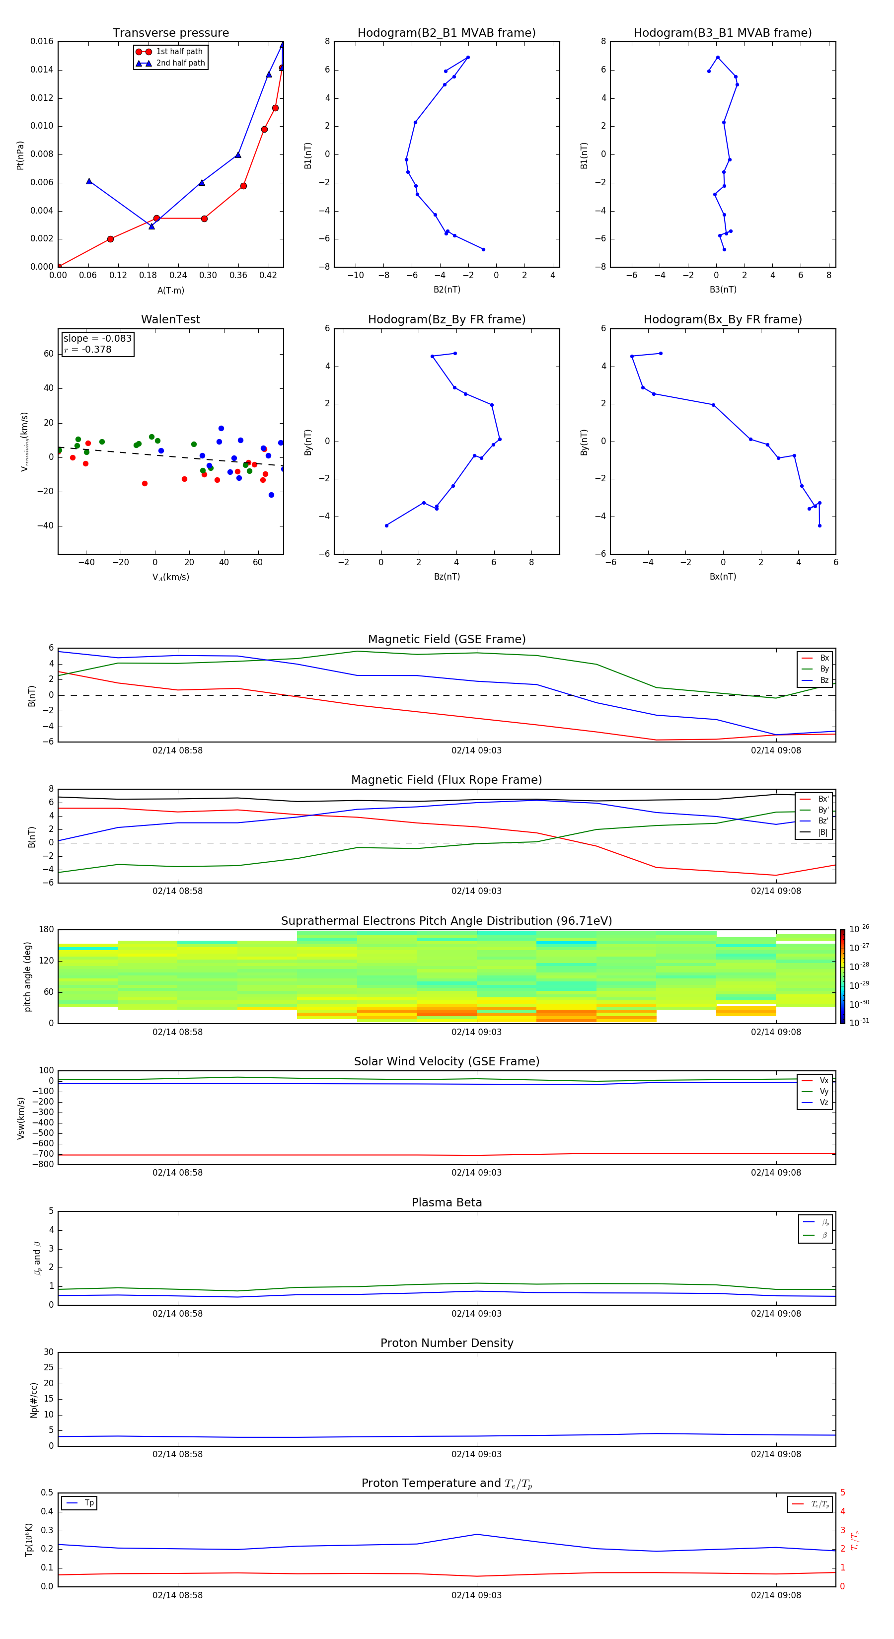
Task: Click the 10^-31 colorbar tick label
Action: click(x=859, y=1023)
